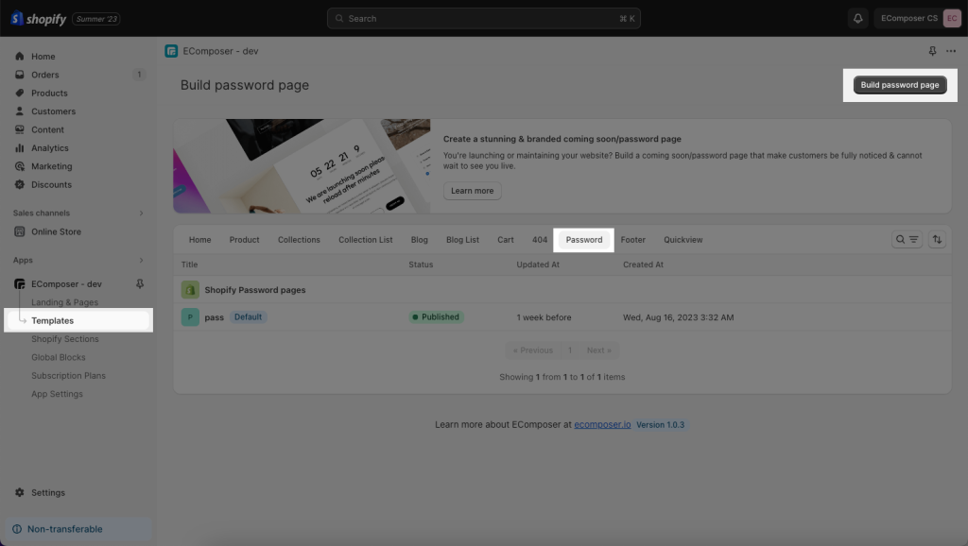Click the sort arrows button
Image resolution: width=968 pixels, height=546 pixels.
click(937, 239)
